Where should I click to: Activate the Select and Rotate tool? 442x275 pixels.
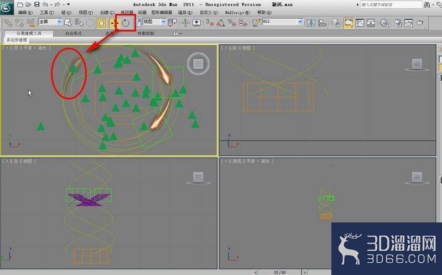coord(126,23)
